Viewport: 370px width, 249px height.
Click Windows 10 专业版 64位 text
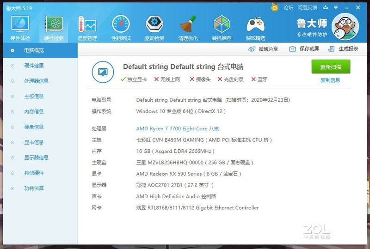[x=181, y=111]
